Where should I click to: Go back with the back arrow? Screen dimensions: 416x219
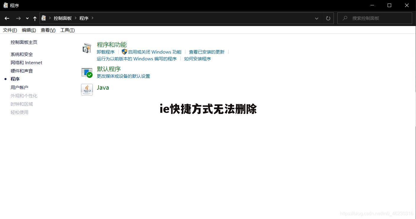point(7,18)
